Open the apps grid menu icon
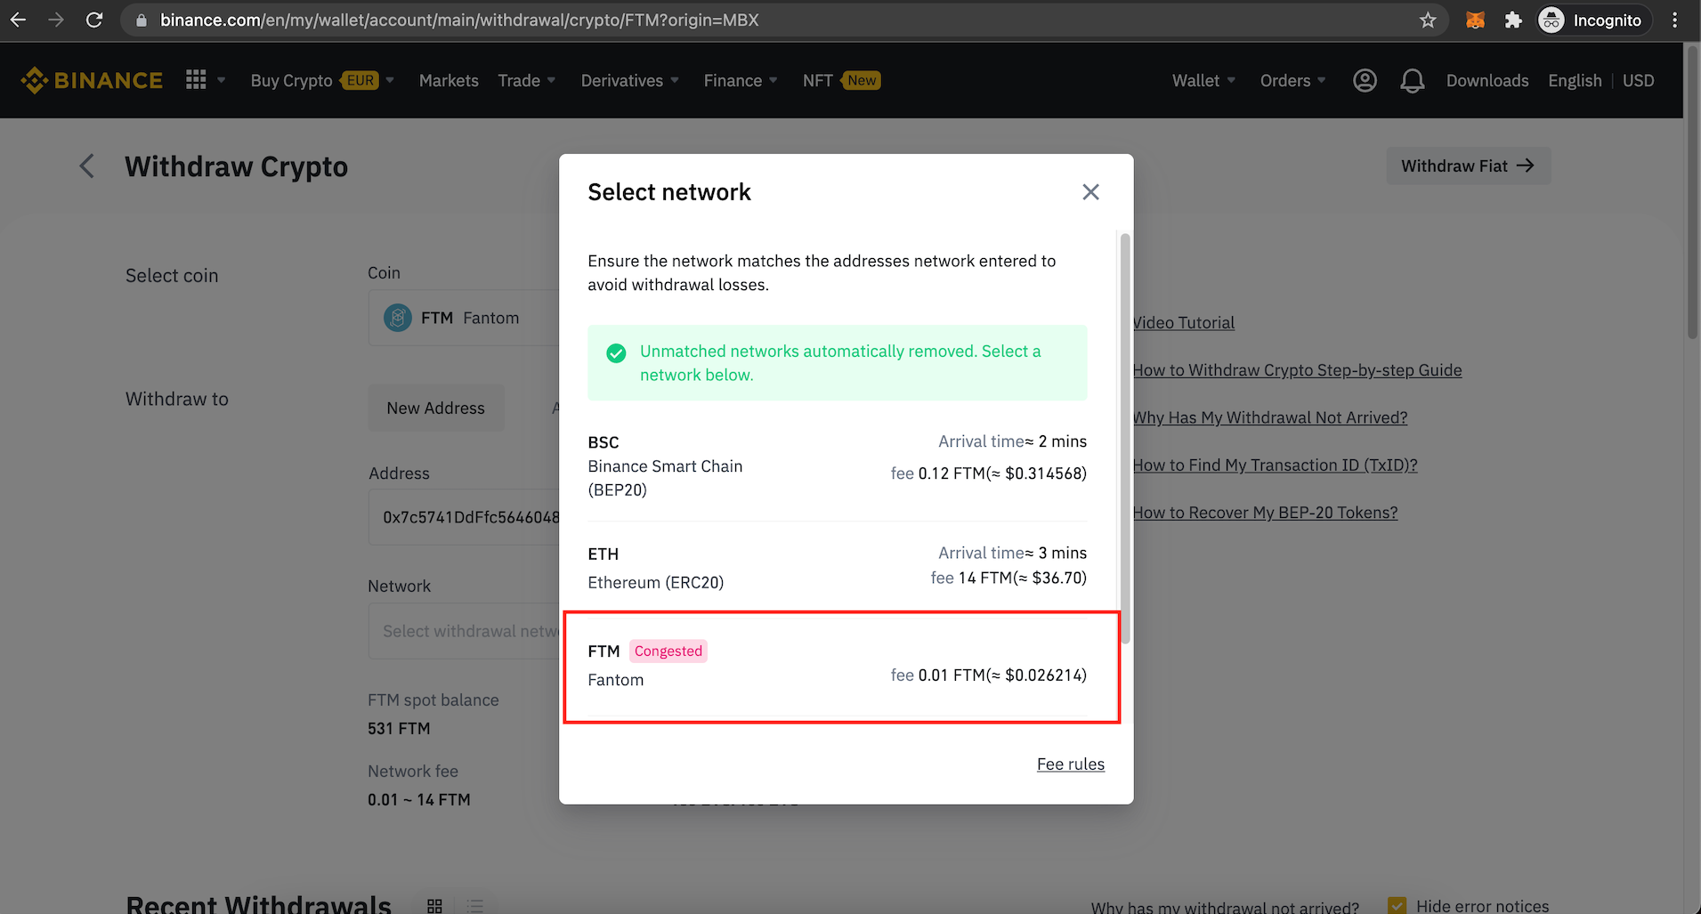 [196, 80]
